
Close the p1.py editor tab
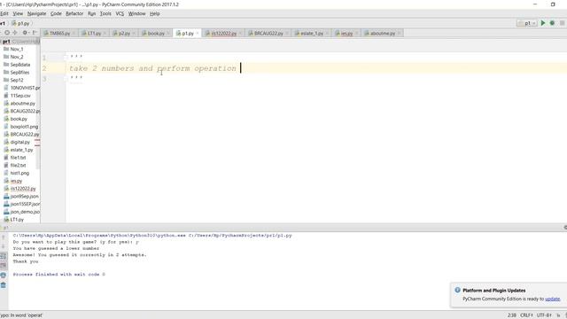(x=198, y=34)
